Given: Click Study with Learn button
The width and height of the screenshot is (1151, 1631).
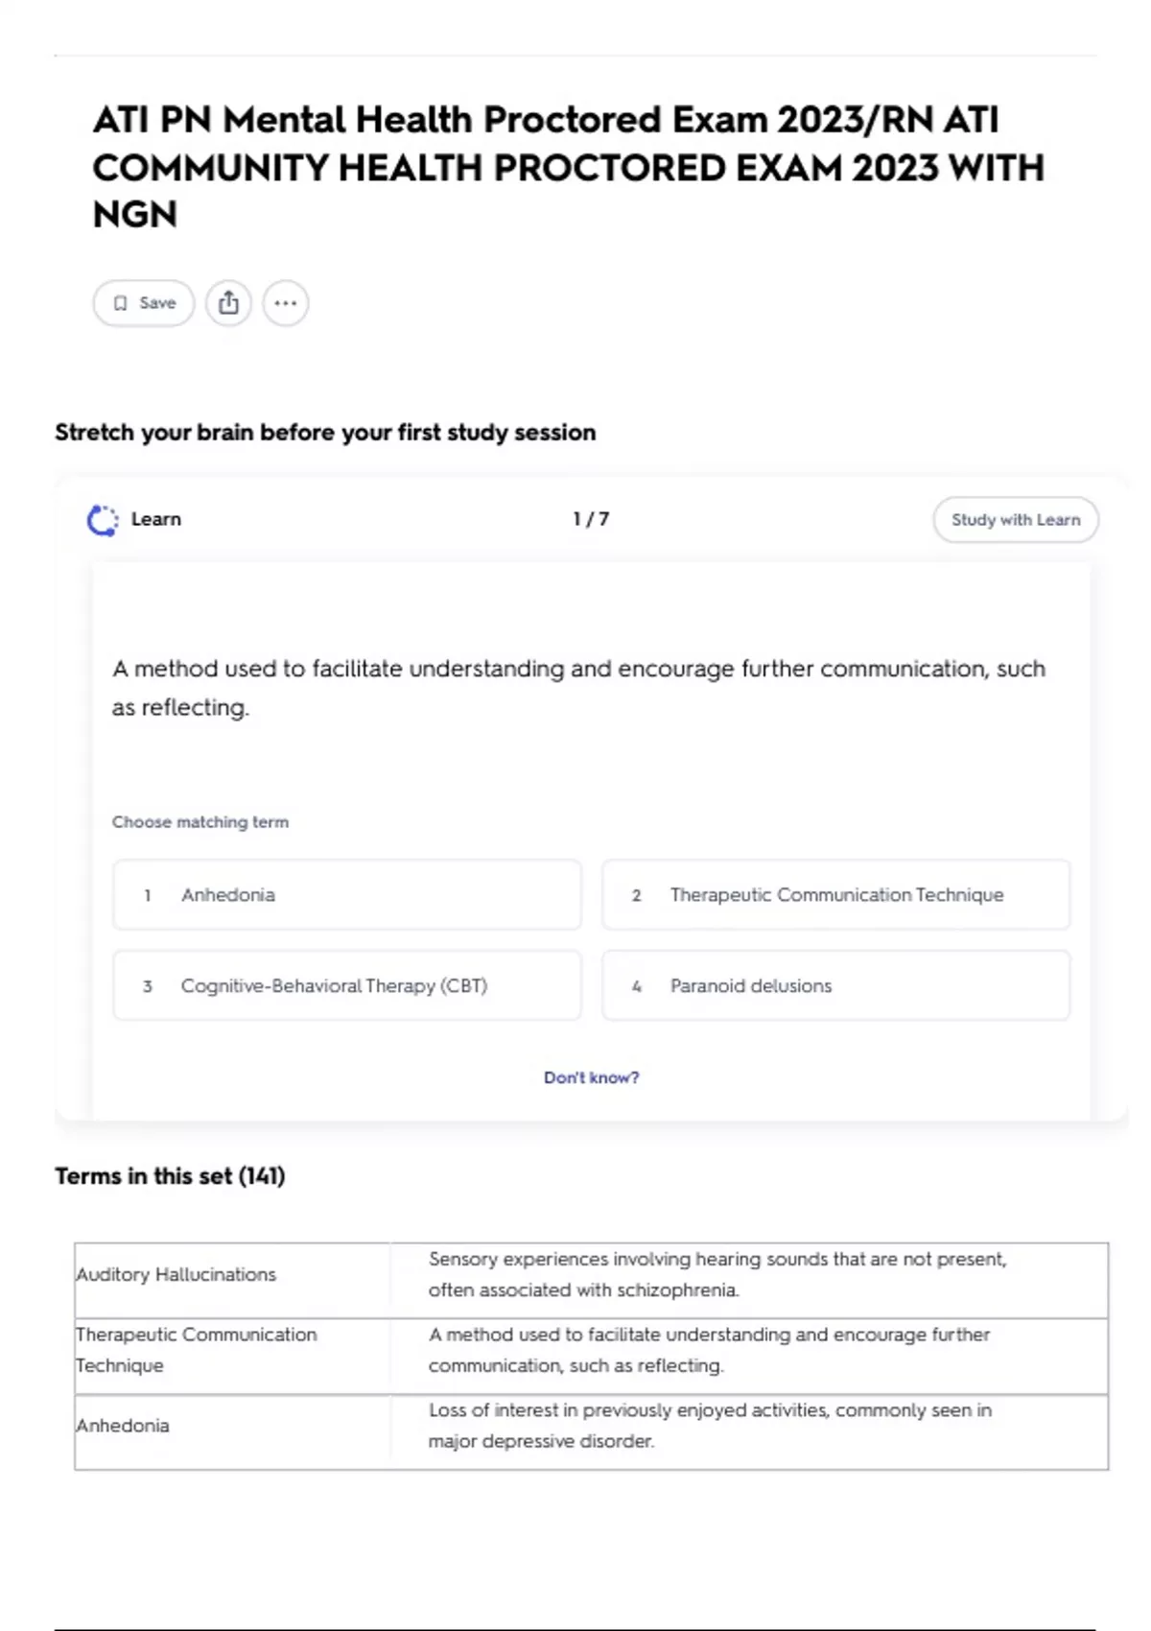Looking at the screenshot, I should coord(1016,520).
